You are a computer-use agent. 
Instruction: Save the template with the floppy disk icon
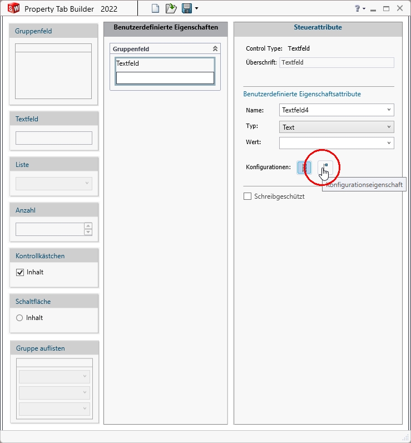pyautogui.click(x=187, y=8)
